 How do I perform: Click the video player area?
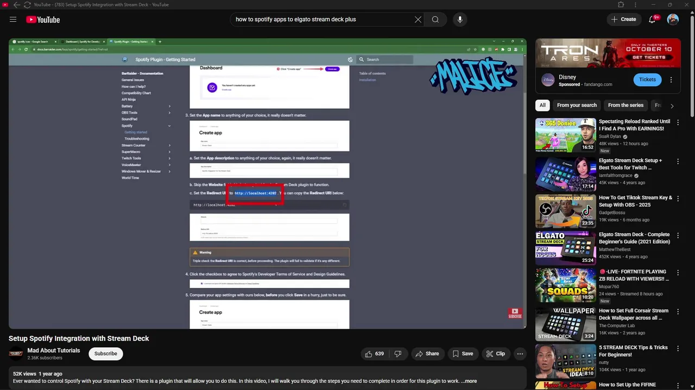coord(267,184)
